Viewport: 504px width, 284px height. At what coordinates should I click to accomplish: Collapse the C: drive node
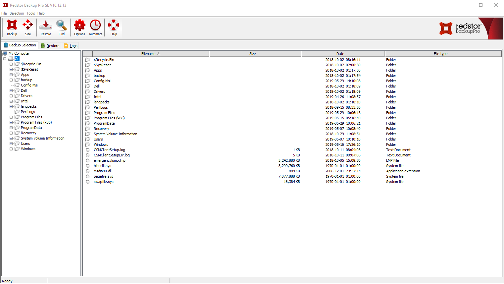5,59
